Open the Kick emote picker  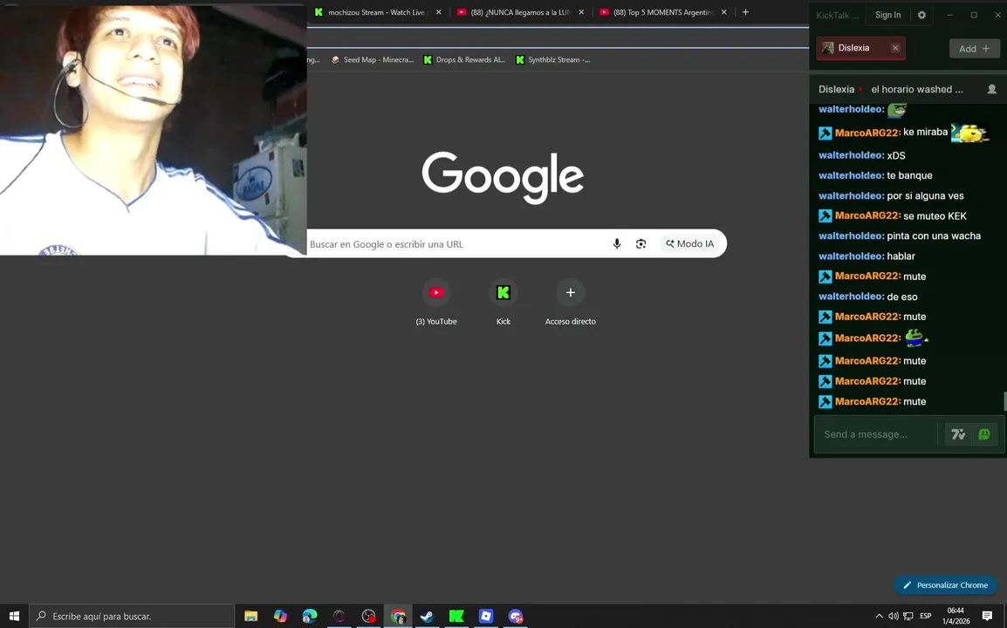[x=984, y=434]
